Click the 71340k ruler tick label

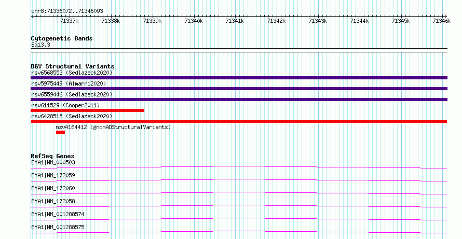pos(194,21)
